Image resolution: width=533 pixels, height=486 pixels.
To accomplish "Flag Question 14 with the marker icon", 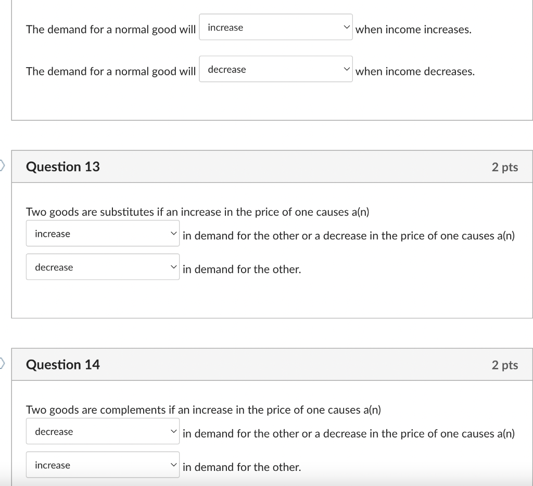I will tap(3, 364).
